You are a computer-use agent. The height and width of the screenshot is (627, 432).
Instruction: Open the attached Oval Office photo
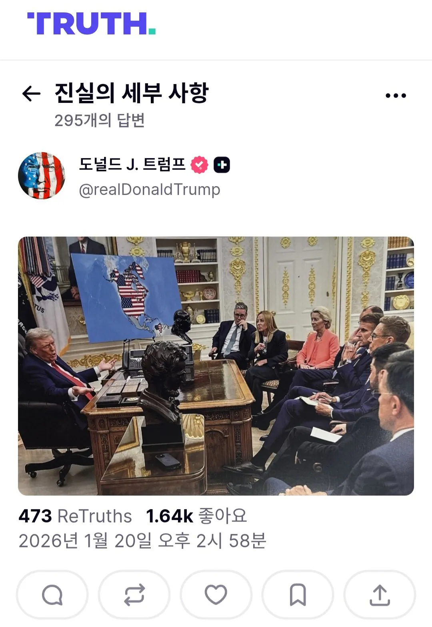pyautogui.click(x=216, y=366)
